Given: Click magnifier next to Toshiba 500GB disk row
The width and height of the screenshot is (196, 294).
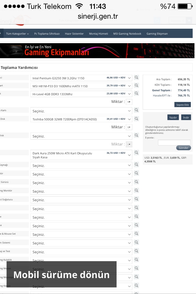Looking at the screenshot, I should [x=137, y=119].
